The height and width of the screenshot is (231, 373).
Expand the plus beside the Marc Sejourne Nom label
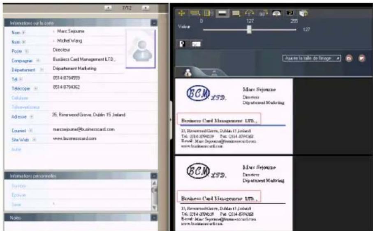23,32
